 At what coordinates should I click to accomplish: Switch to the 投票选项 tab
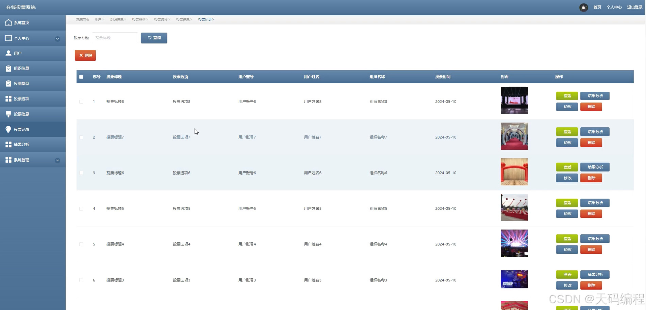coord(161,20)
